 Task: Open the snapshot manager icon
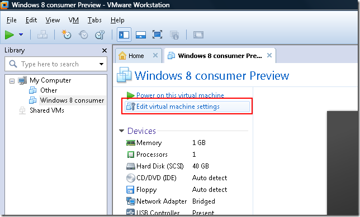coord(100,35)
